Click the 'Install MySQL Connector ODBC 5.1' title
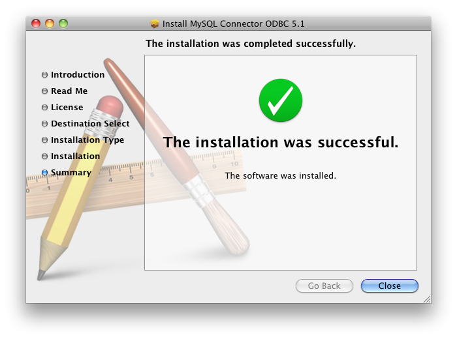457x339 pixels. point(234,23)
